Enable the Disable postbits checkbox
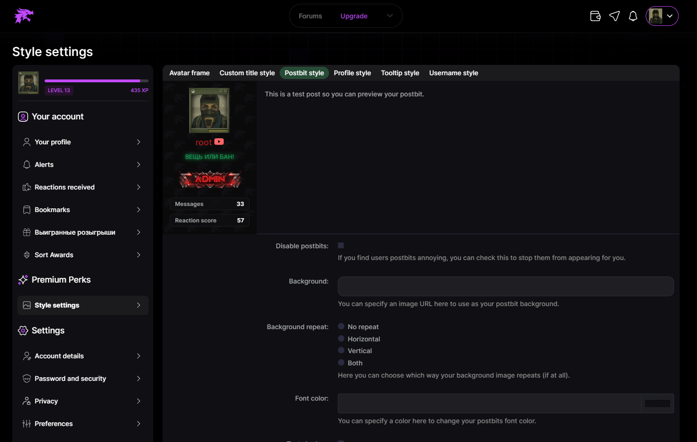The height and width of the screenshot is (442, 697). pyautogui.click(x=341, y=245)
